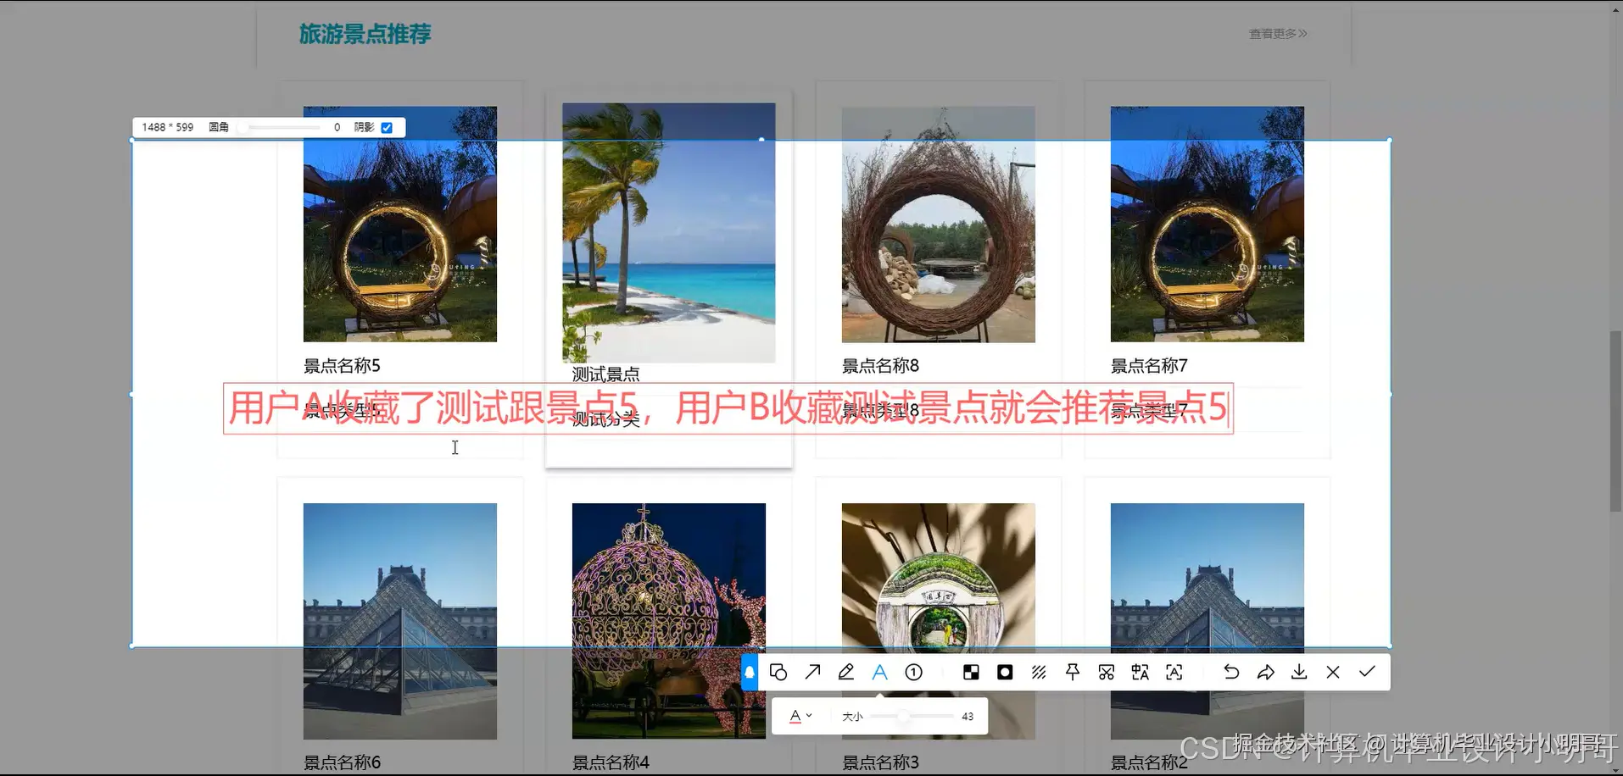Select the arrow annotation tool
The height and width of the screenshot is (776, 1623).
(811, 671)
